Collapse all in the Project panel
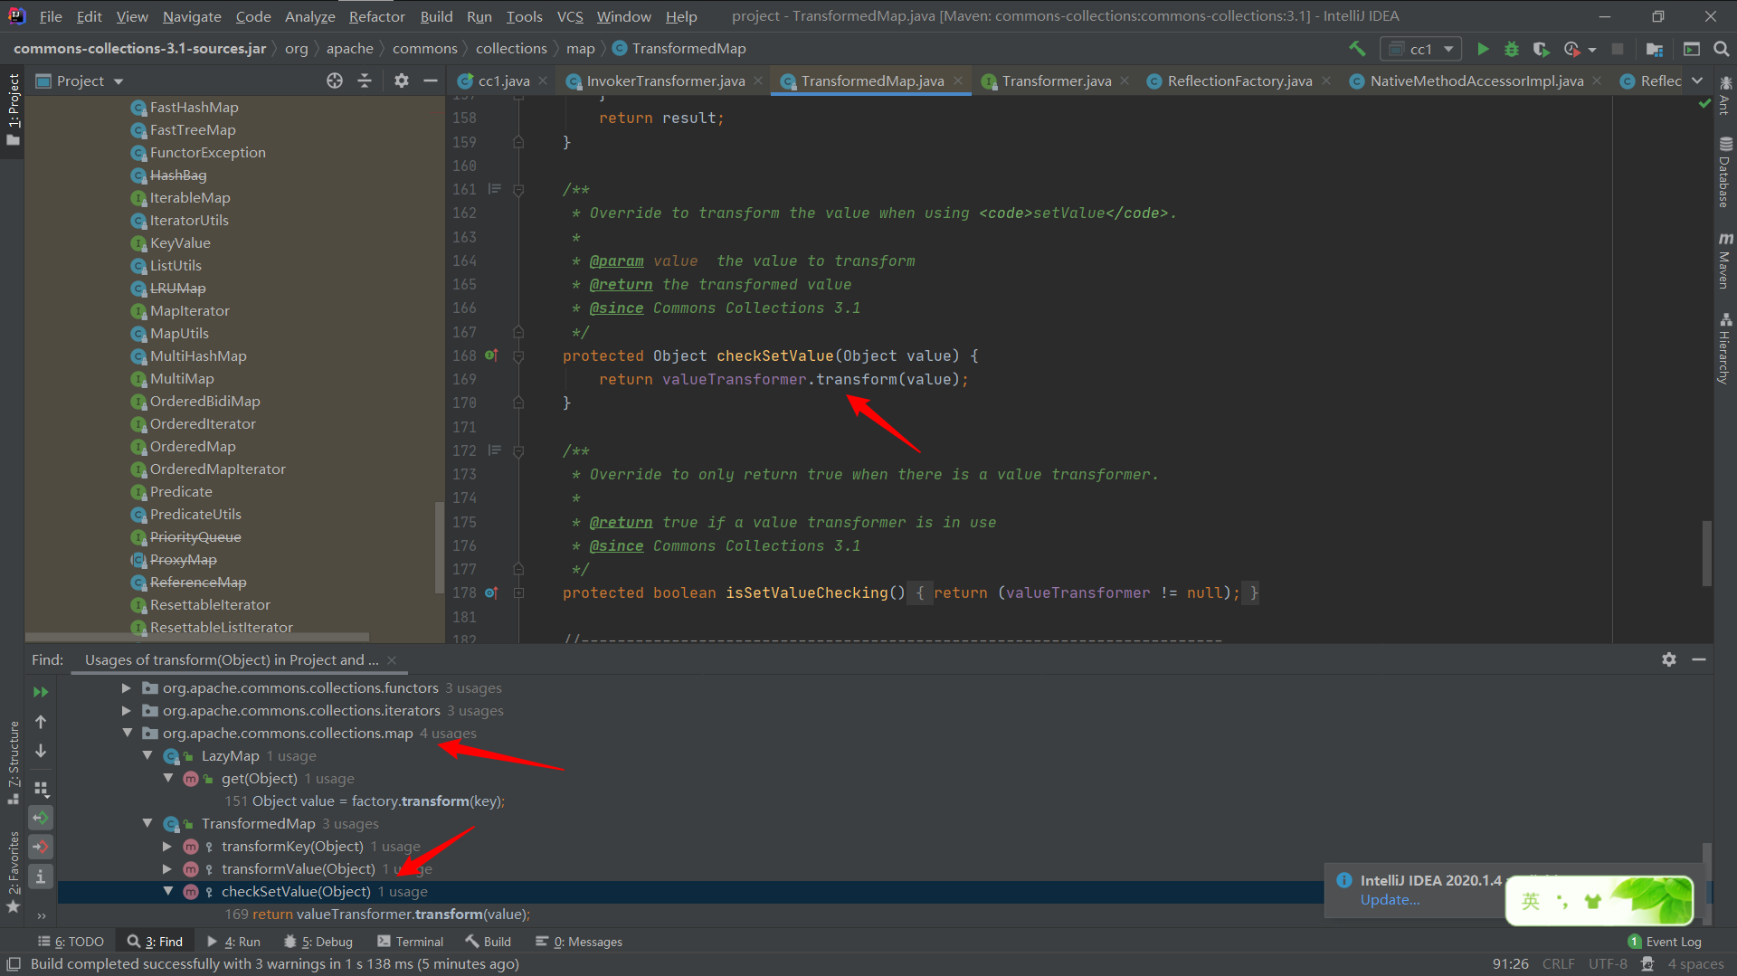1737x976 pixels. coord(365,81)
